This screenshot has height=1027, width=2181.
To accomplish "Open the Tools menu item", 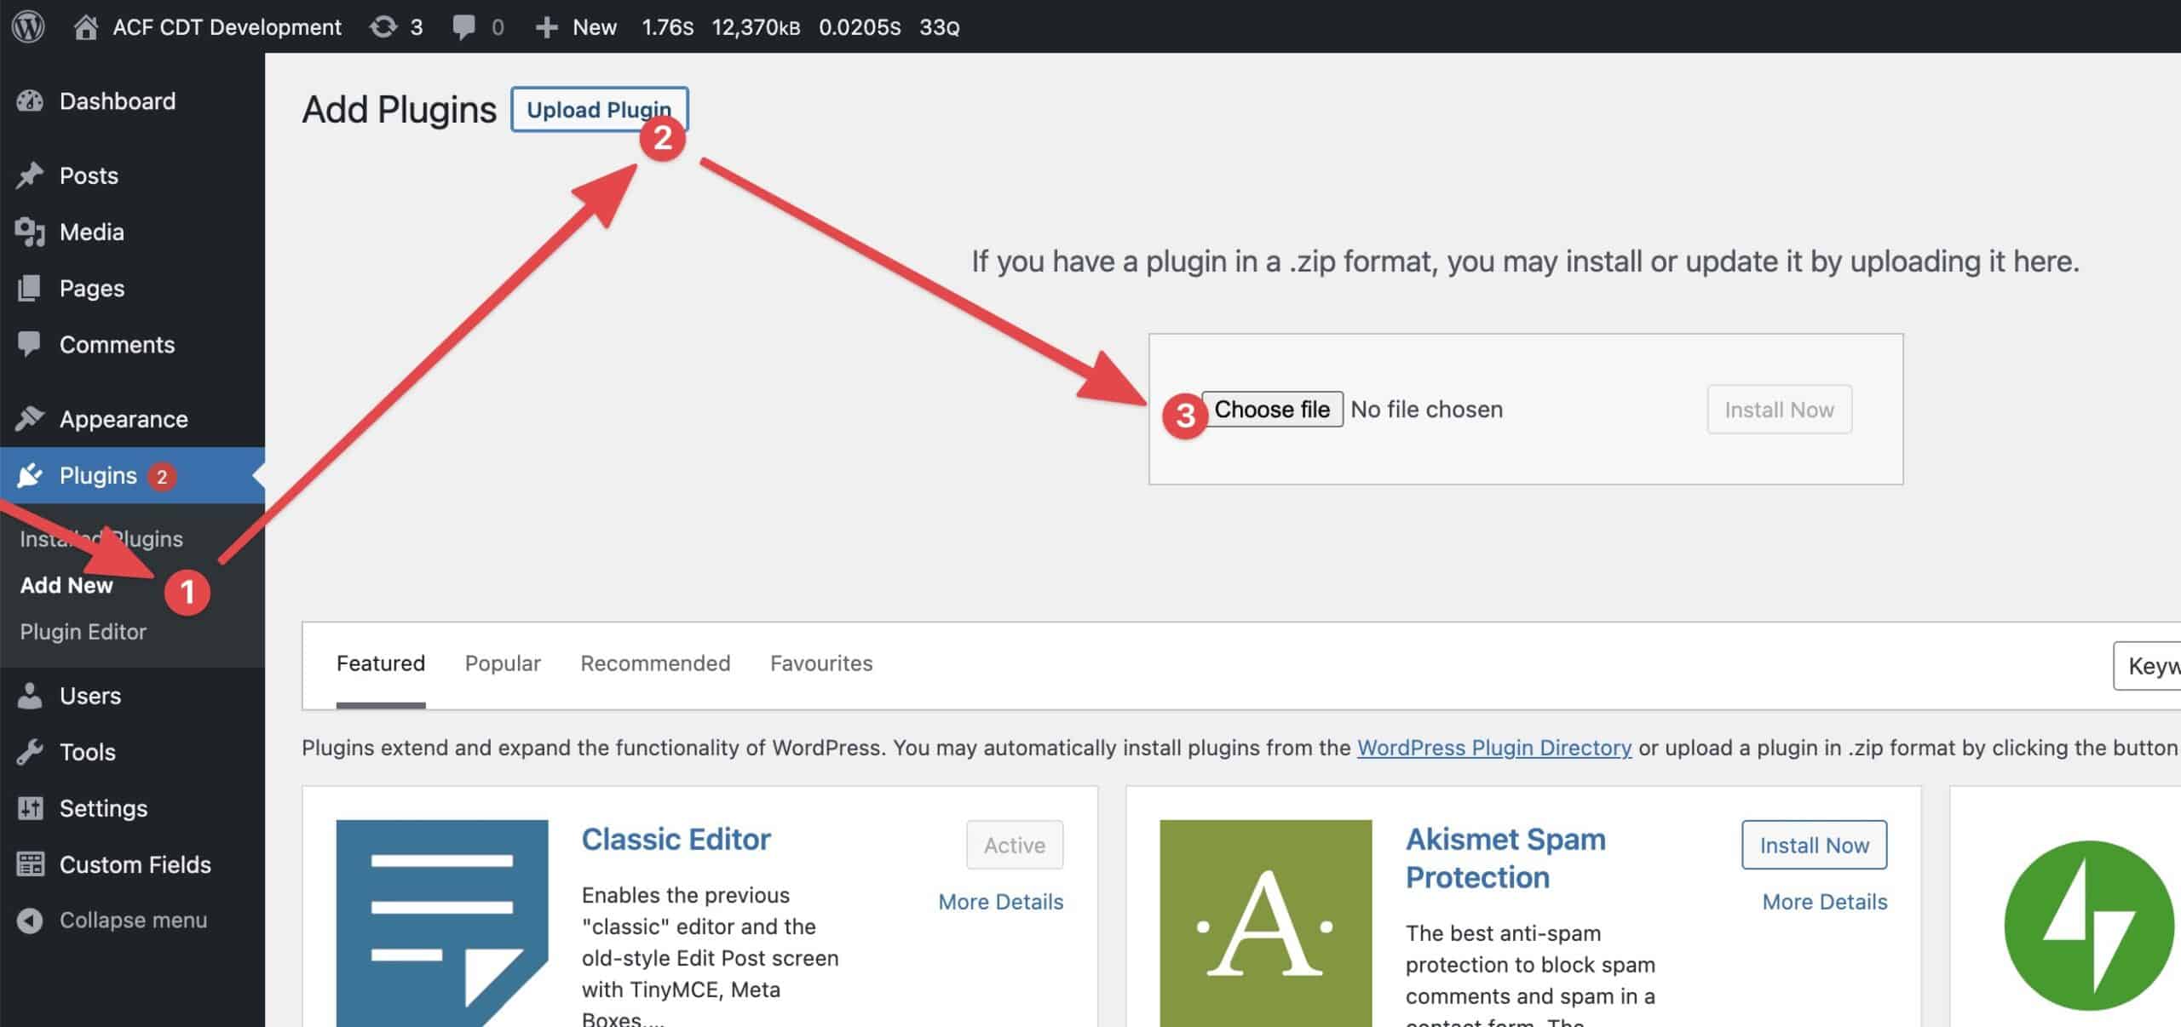I will click(x=88, y=752).
